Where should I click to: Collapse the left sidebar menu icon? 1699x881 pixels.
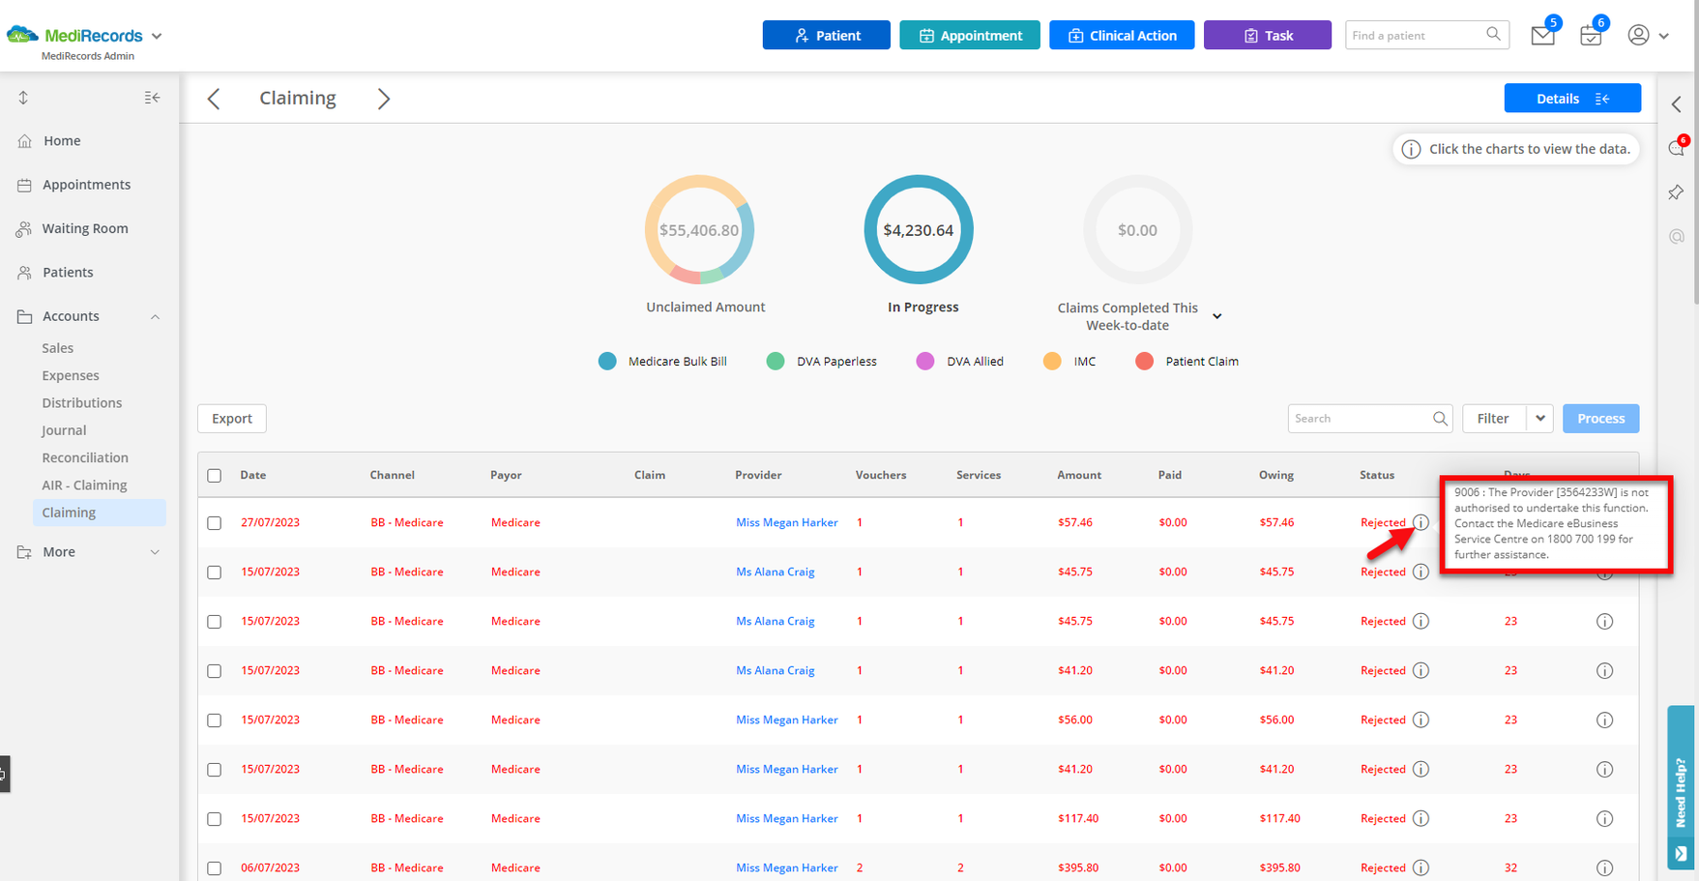152,98
